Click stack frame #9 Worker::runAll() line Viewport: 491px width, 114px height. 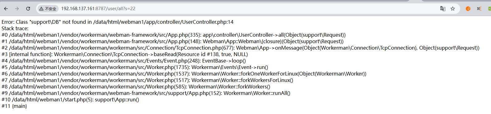click(x=146, y=93)
